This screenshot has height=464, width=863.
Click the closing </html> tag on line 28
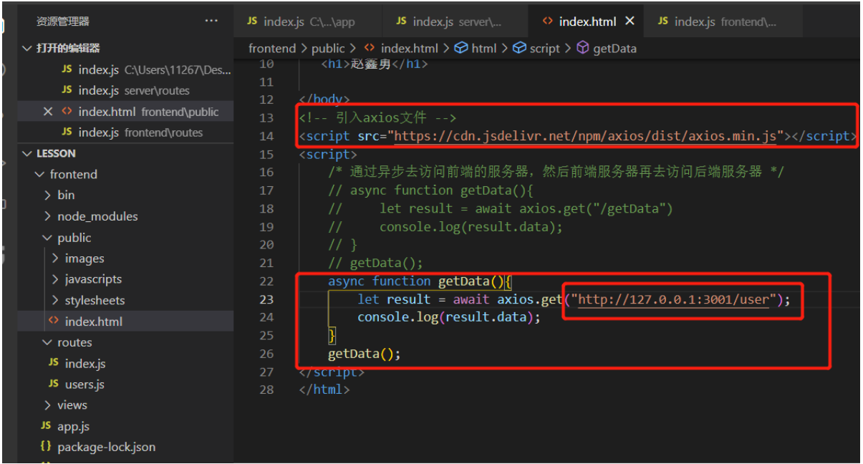[x=324, y=390]
